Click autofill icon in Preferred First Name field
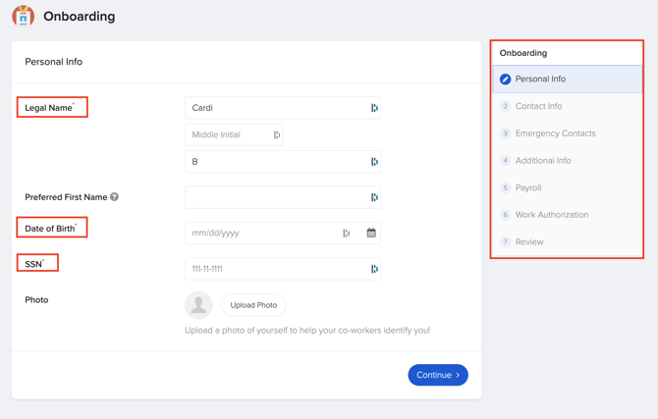658x419 pixels. [x=374, y=197]
